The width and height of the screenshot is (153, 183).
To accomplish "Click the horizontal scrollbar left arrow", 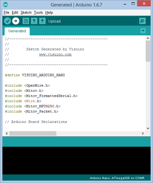I will [7, 133].
